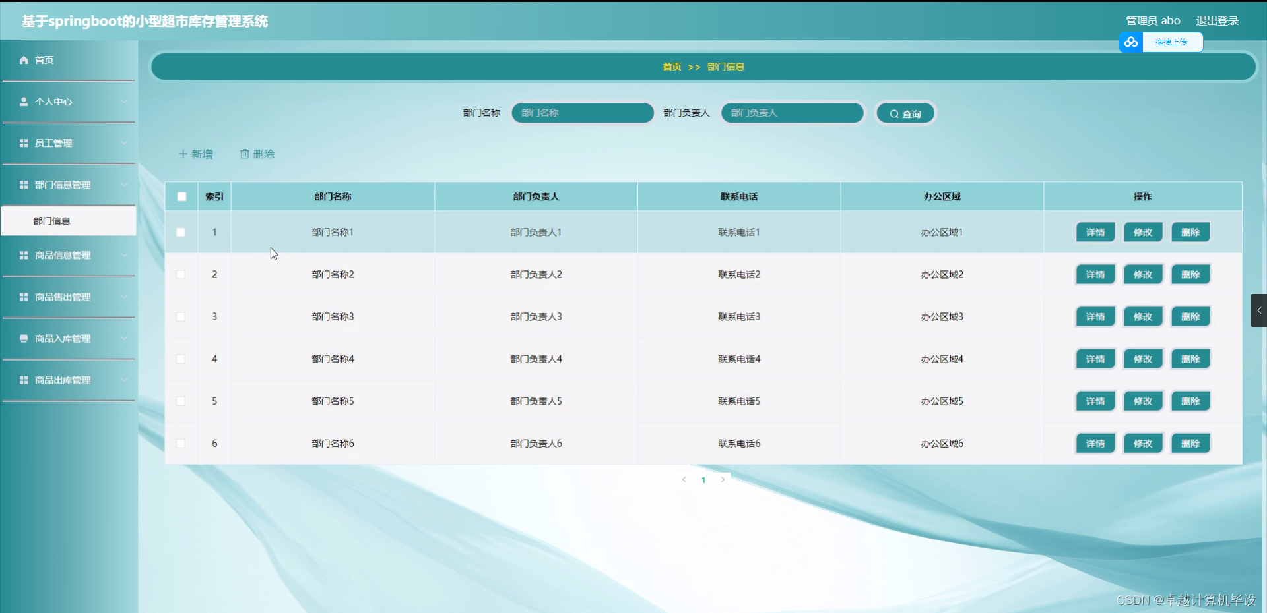The width and height of the screenshot is (1267, 613).
Task: Click the 商品入库管理 sidebar icon
Action: tap(22, 338)
